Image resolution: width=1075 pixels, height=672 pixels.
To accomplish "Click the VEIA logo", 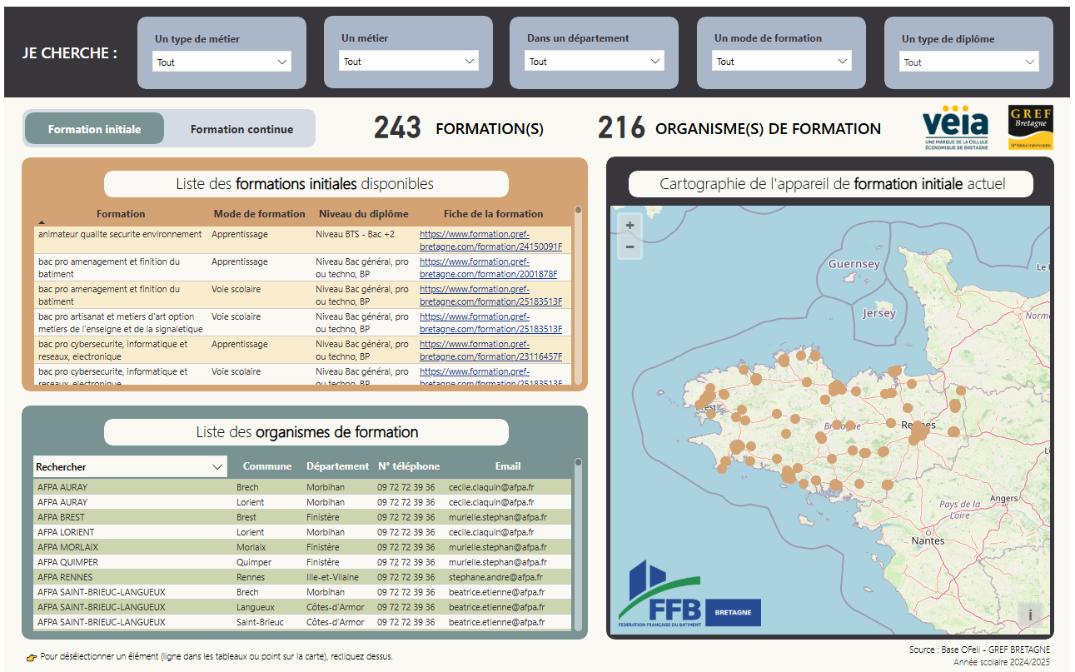I will [955, 127].
